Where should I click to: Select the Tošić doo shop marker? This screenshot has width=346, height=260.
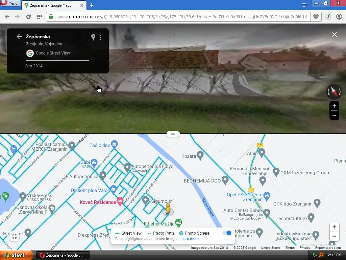(114, 144)
